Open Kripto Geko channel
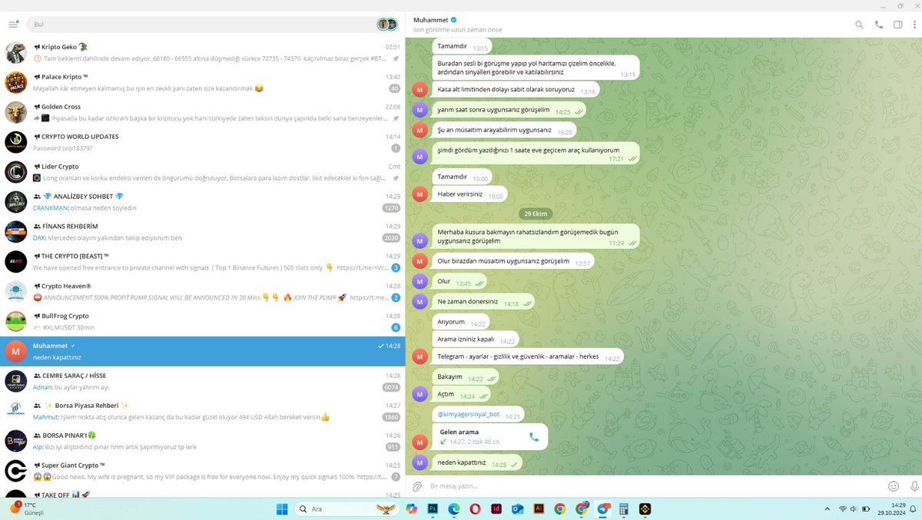This screenshot has height=520, width=922. point(203,52)
